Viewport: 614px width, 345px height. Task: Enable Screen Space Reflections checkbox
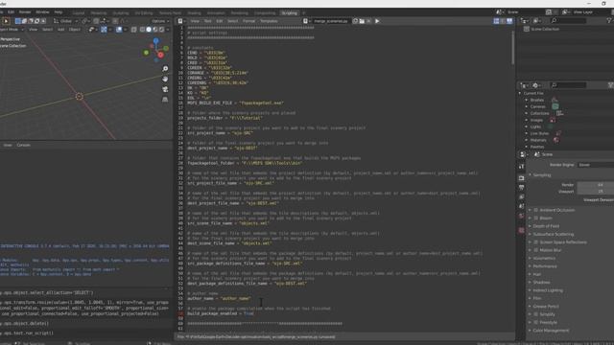coord(536,242)
